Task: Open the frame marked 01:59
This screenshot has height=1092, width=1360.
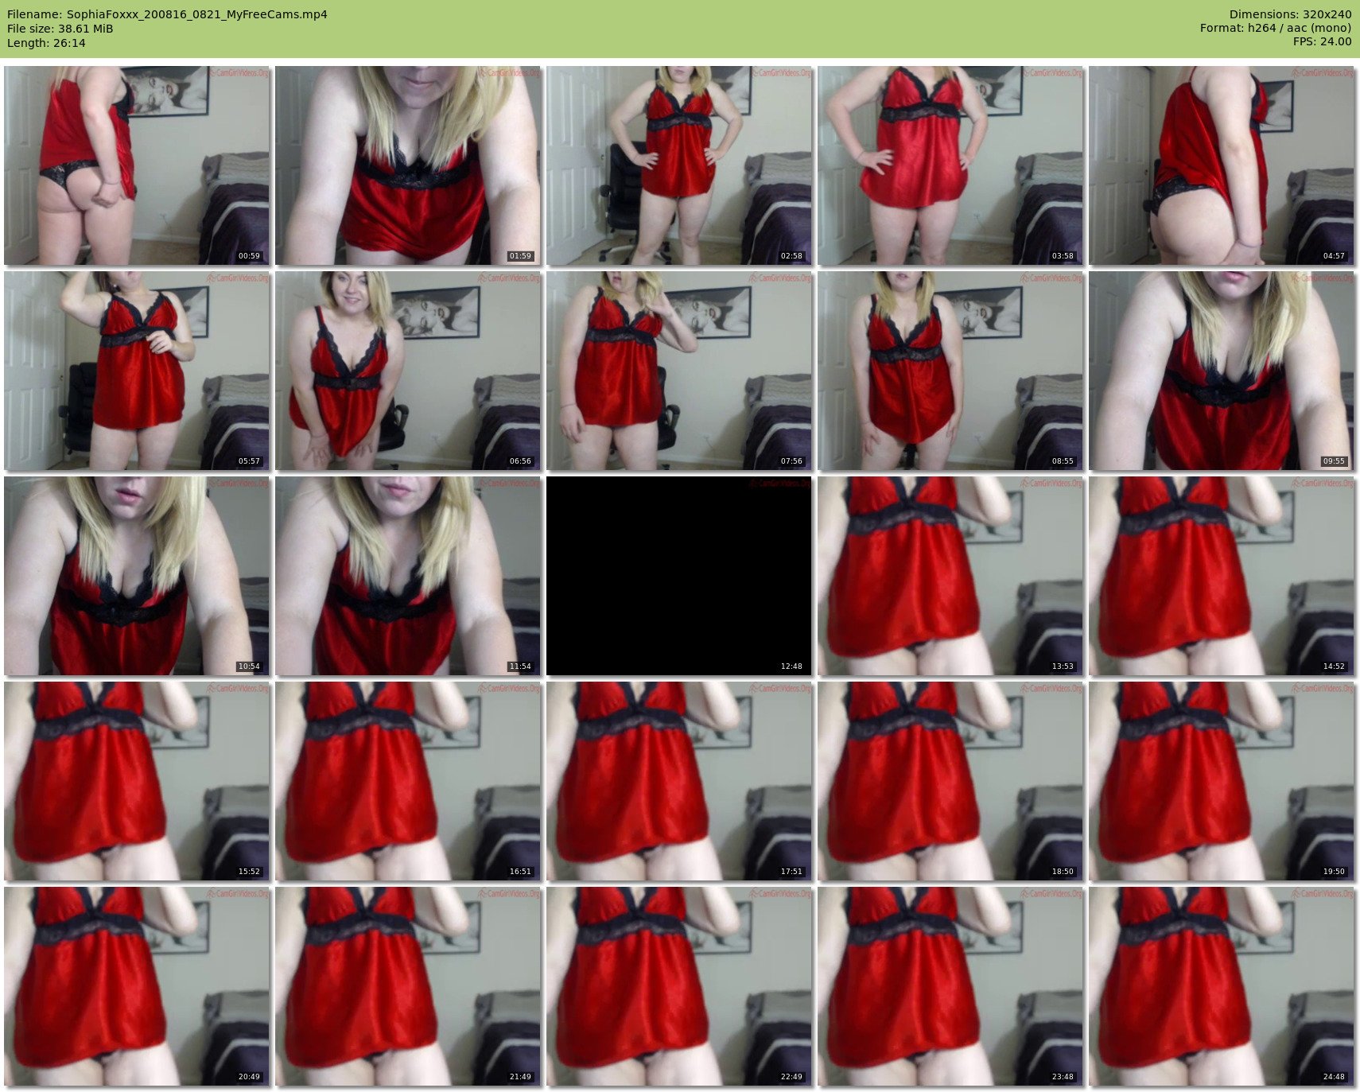Action: tap(408, 165)
